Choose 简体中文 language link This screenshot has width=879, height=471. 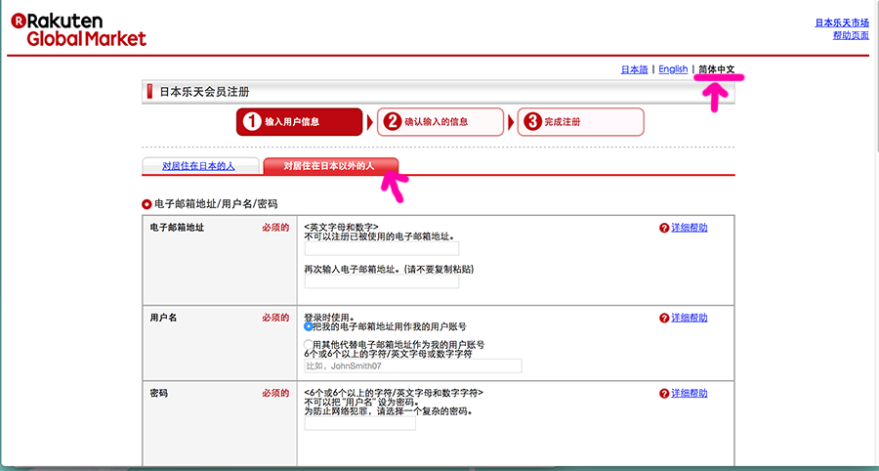717,69
